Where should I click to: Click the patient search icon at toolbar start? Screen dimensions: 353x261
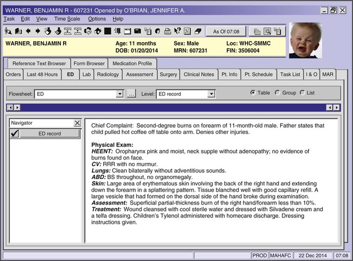point(9,31)
